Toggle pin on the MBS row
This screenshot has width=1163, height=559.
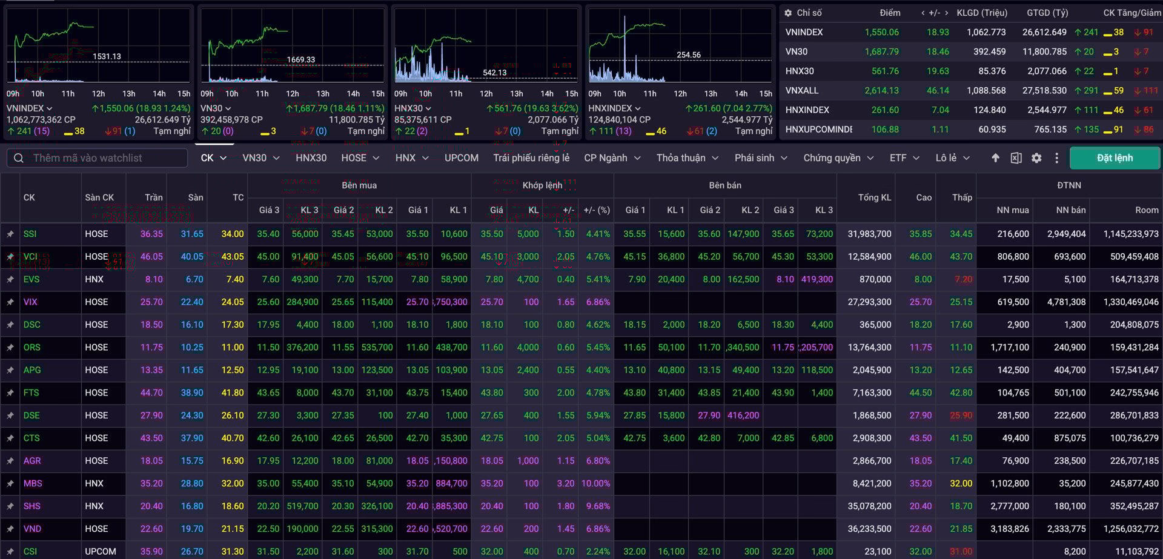click(10, 483)
